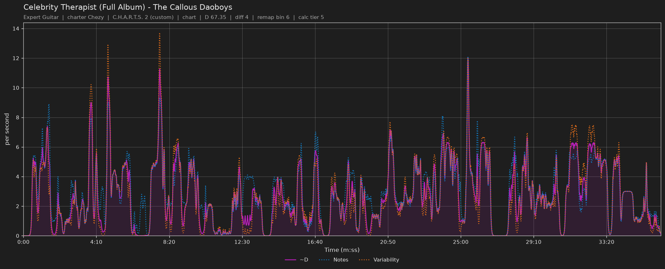Viewport: 665px width, 269px height.
Task: Click "C.H.A.R.T.S. 2 (custom)" in the subtitle
Action: [143, 17]
